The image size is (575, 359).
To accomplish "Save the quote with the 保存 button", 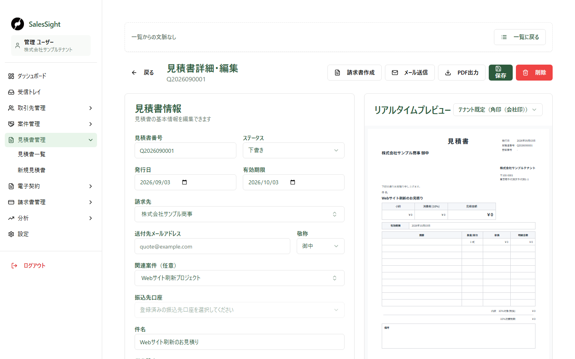I will tap(501, 73).
